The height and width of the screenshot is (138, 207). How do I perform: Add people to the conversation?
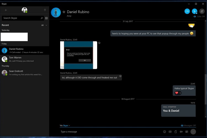pos(202,11)
